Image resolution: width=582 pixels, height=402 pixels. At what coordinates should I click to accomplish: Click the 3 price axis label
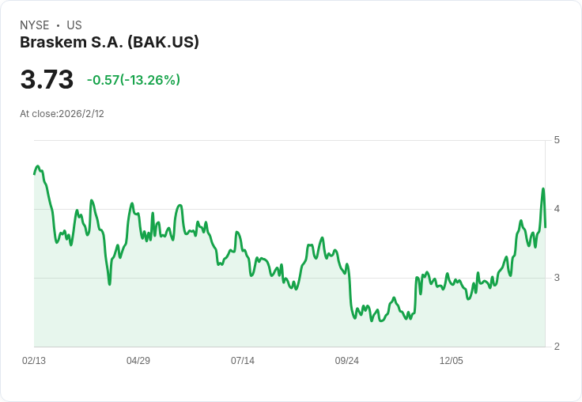[x=557, y=278]
